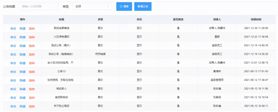
Task: Click the title cell 小区停电通知
Action: (x=62, y=37)
